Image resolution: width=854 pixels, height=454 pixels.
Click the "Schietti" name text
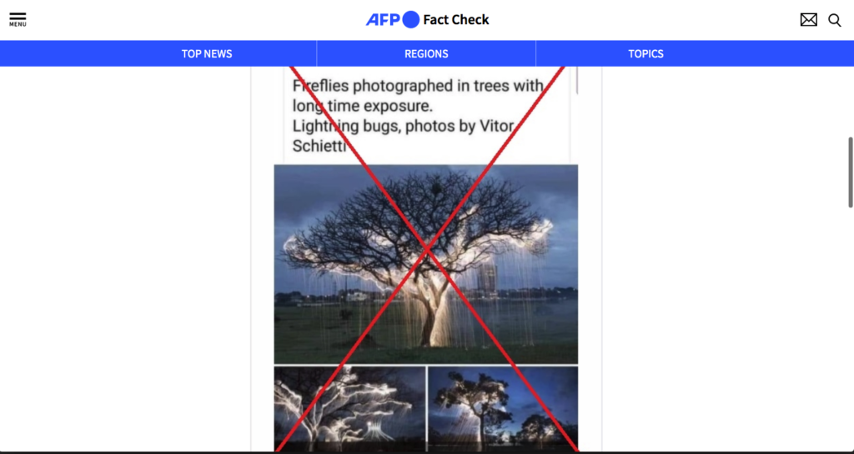coord(319,146)
